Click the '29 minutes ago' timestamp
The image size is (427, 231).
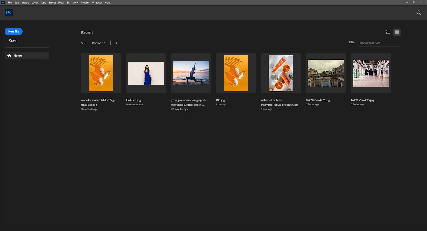179,109
